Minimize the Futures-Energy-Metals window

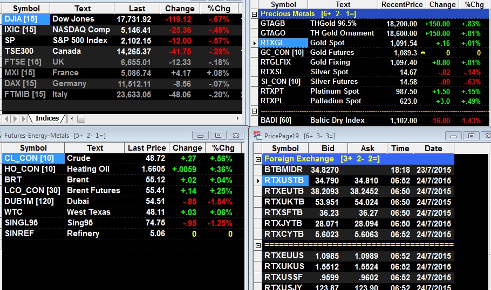tap(200, 136)
